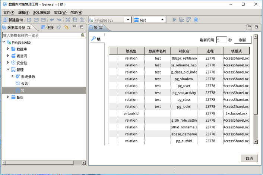This screenshot has width=263, height=175.
Task: Open the 文件(F) menu
Action: click(x=9, y=13)
